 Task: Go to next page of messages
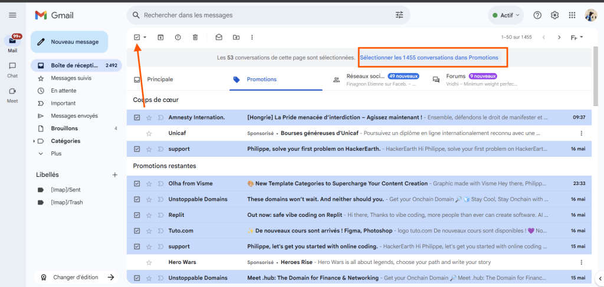(x=559, y=37)
